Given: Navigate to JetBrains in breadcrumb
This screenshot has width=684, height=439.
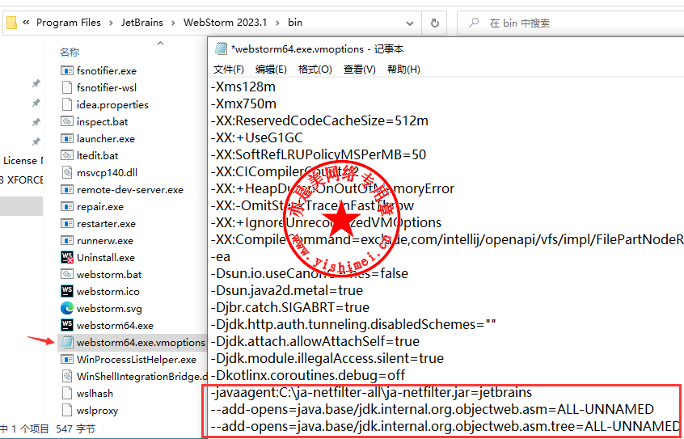Looking at the screenshot, I should [142, 23].
